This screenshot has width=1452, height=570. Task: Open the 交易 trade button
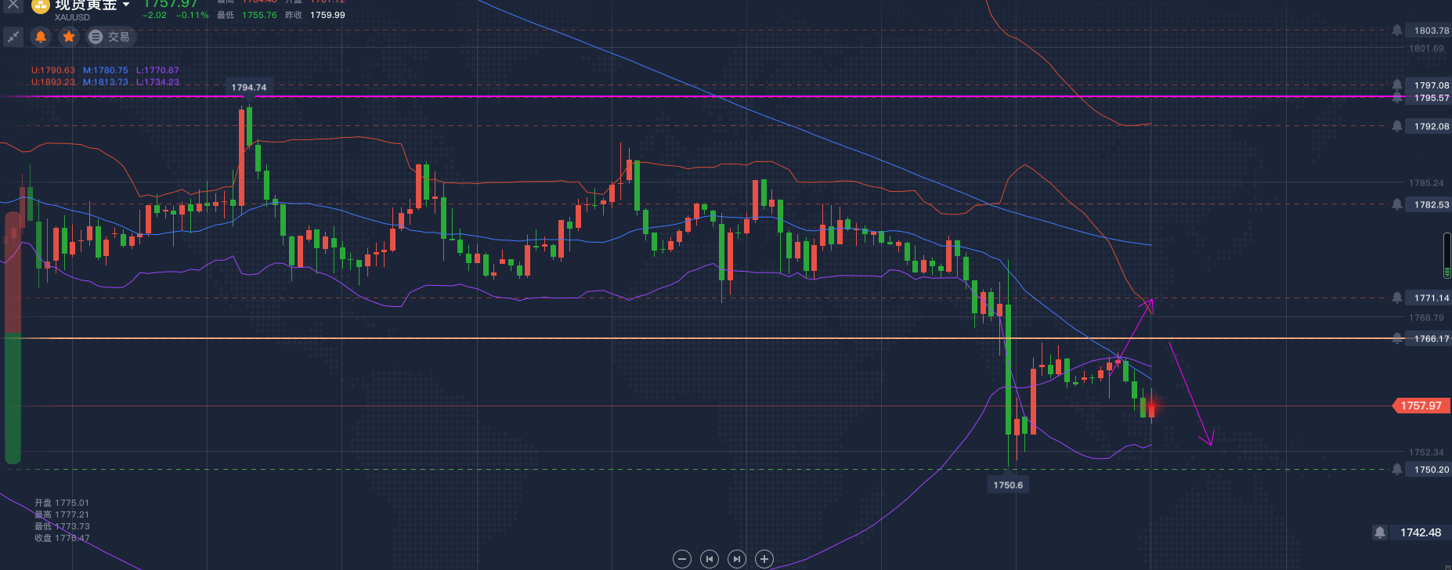(110, 37)
